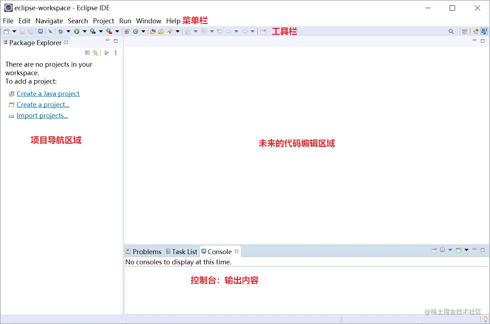Close the Console view
490x324 pixels.
point(237,251)
